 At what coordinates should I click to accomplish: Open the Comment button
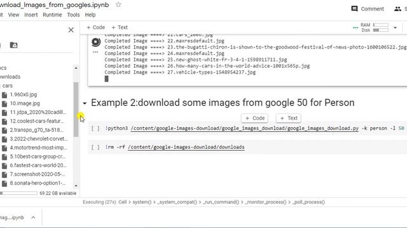click(x=368, y=9)
